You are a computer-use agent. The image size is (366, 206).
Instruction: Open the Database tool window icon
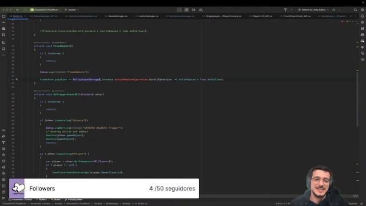[363, 29]
